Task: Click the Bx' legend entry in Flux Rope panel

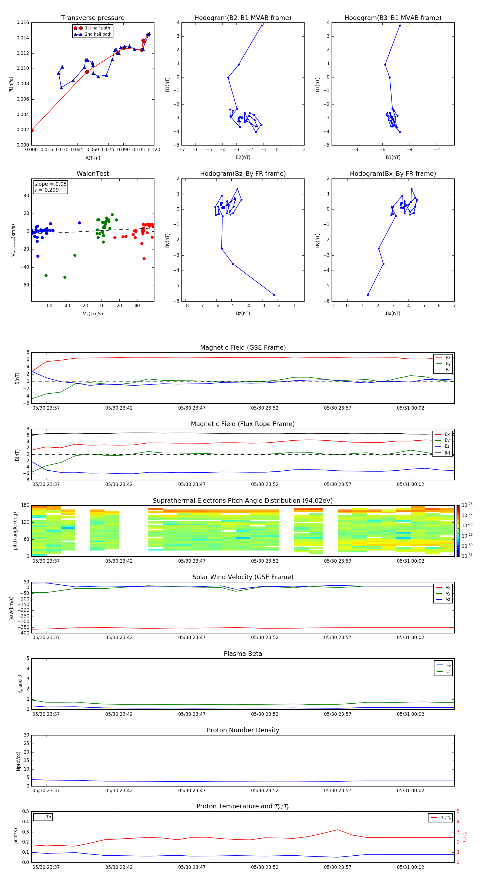Action: (443, 434)
